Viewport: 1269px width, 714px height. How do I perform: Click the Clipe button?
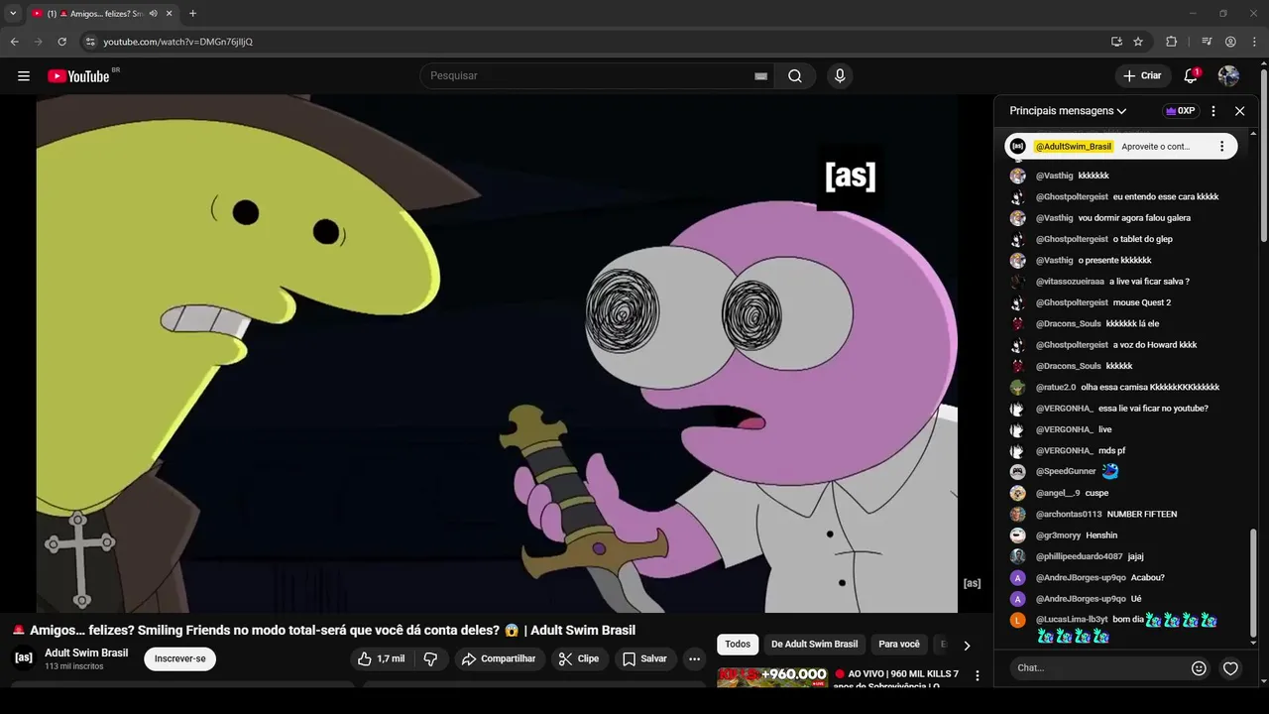(x=579, y=658)
